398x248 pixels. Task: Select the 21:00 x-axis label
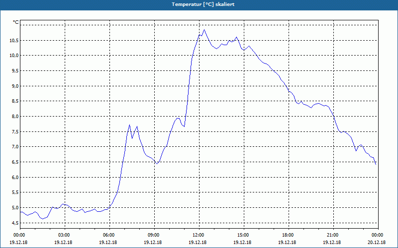pos(333,235)
